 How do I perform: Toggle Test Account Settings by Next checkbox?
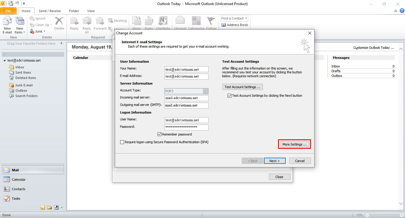click(x=229, y=96)
